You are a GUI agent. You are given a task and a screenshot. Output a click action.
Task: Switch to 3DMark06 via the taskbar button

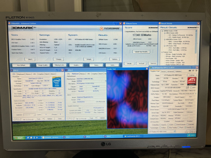pos(51,137)
